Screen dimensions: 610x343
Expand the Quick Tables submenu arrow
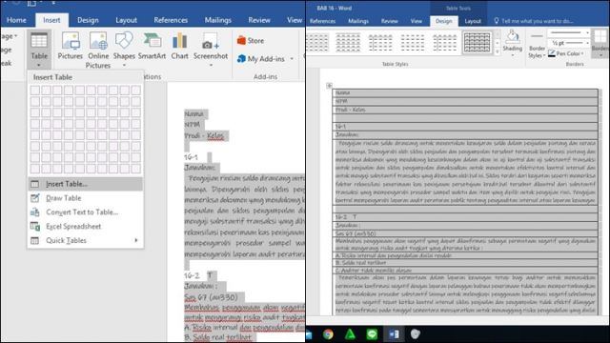(x=135, y=240)
